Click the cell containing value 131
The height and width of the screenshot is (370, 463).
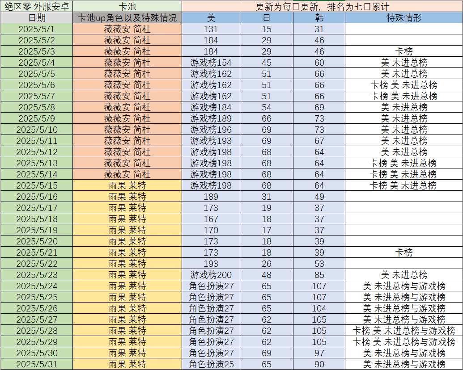click(211, 29)
